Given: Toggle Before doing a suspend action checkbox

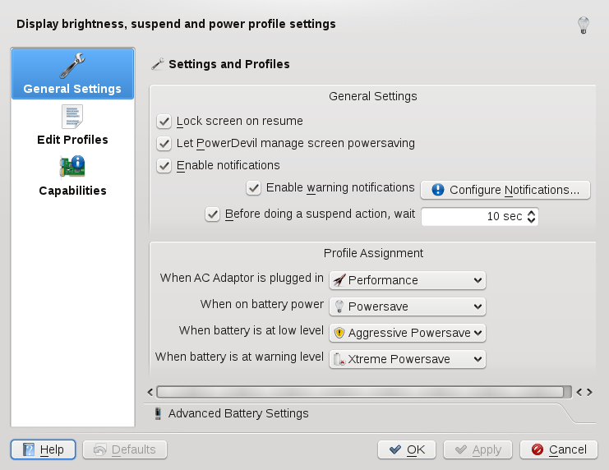Looking at the screenshot, I should (212, 214).
